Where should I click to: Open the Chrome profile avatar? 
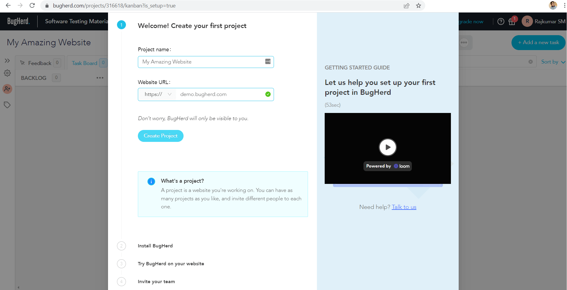click(553, 5)
